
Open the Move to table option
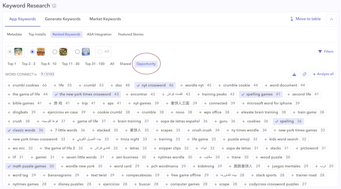pyautogui.click(x=305, y=19)
